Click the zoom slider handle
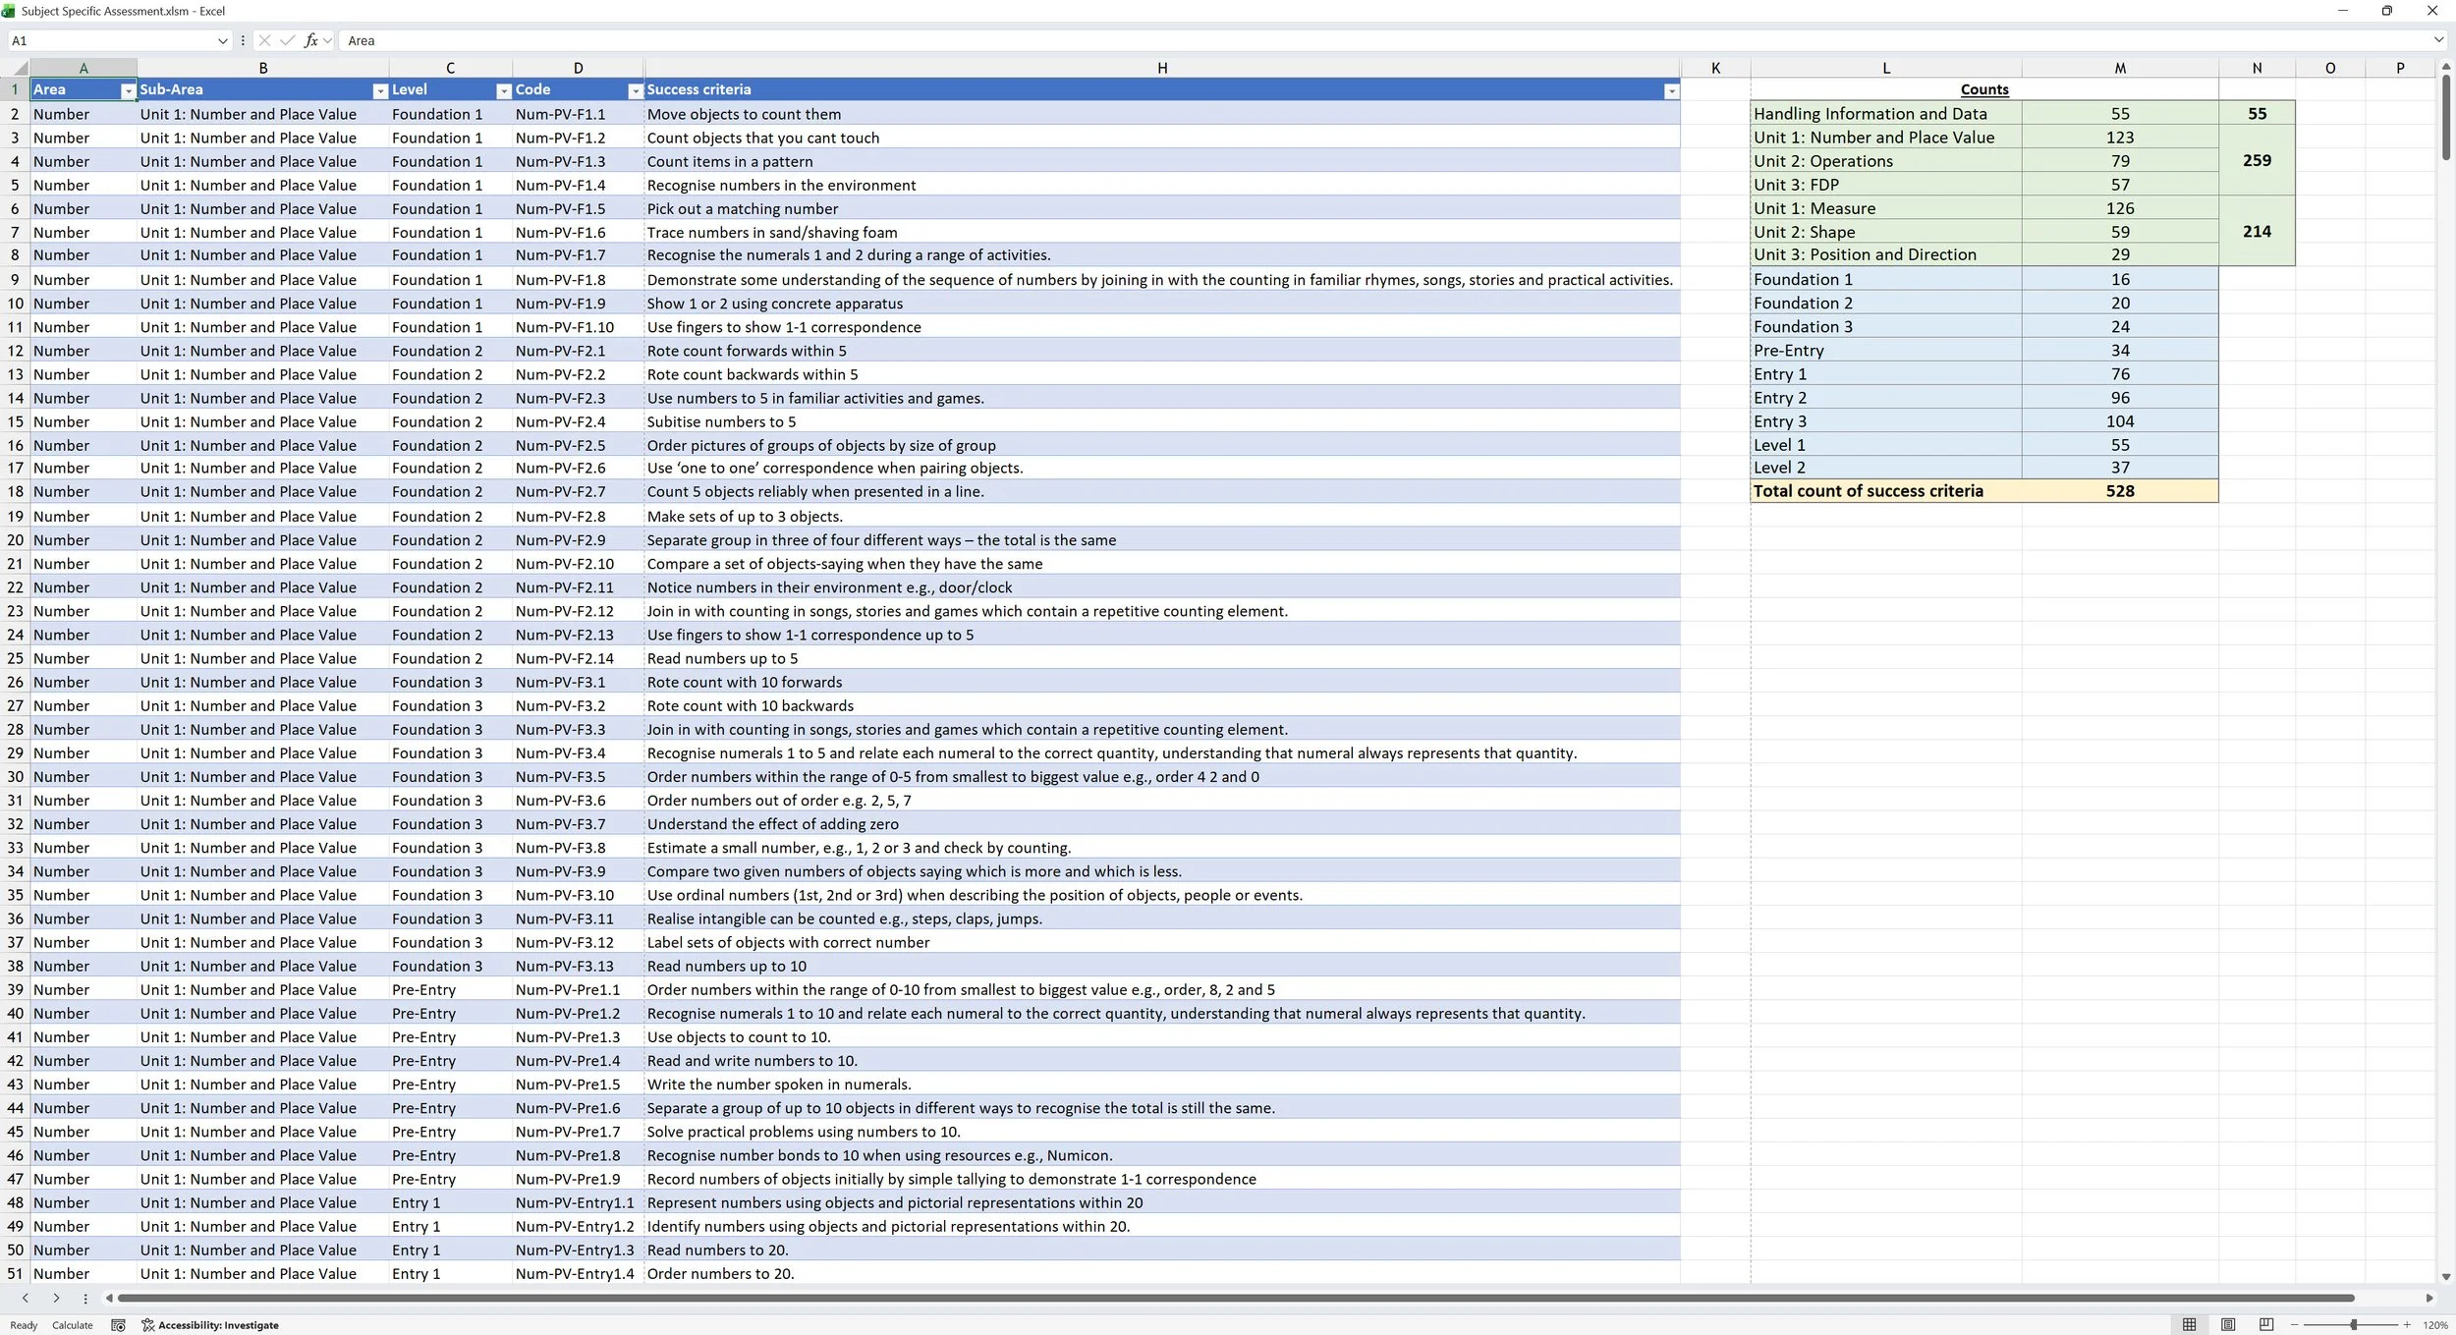Viewport: 2456px width, 1335px height. [2354, 1325]
